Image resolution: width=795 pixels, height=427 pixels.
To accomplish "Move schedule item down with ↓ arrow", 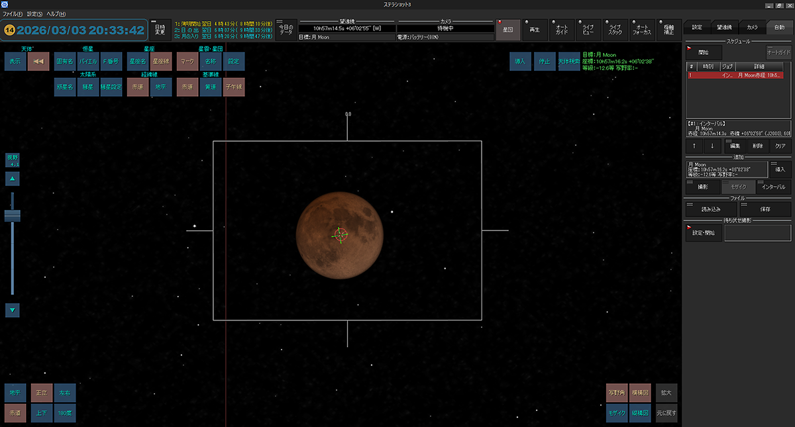I will pyautogui.click(x=712, y=146).
